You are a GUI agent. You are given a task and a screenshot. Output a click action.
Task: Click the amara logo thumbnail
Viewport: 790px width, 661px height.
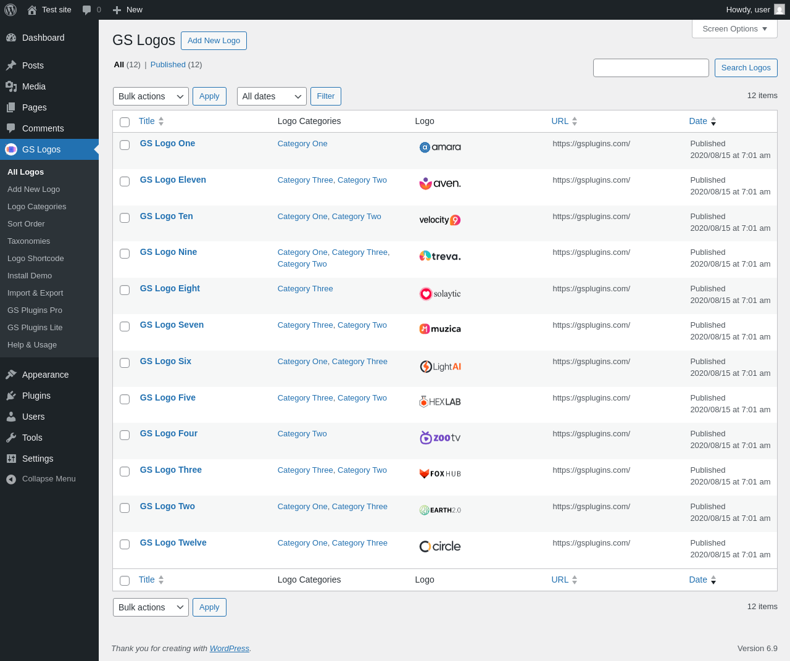(440, 148)
